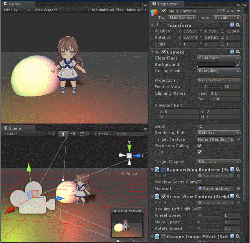Click the blue Z axis gizmo cone
250x243 pixels.
[137, 156]
